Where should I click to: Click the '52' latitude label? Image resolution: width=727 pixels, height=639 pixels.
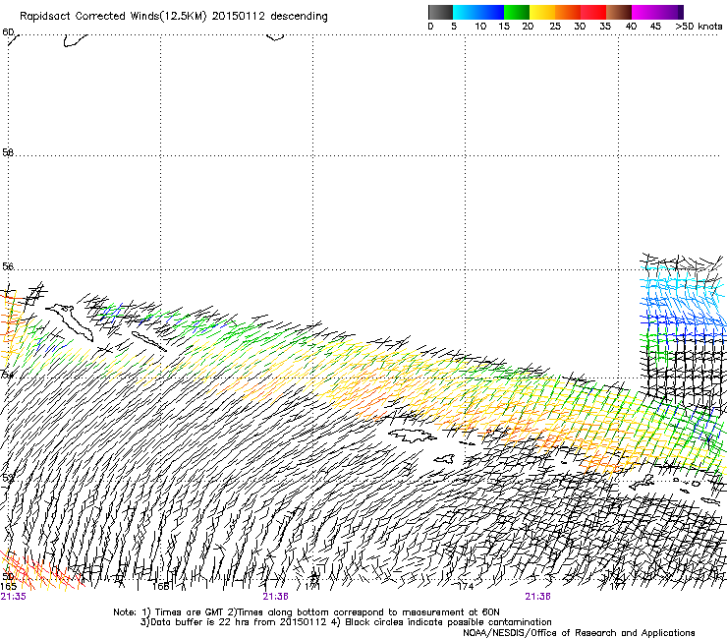click(8, 478)
